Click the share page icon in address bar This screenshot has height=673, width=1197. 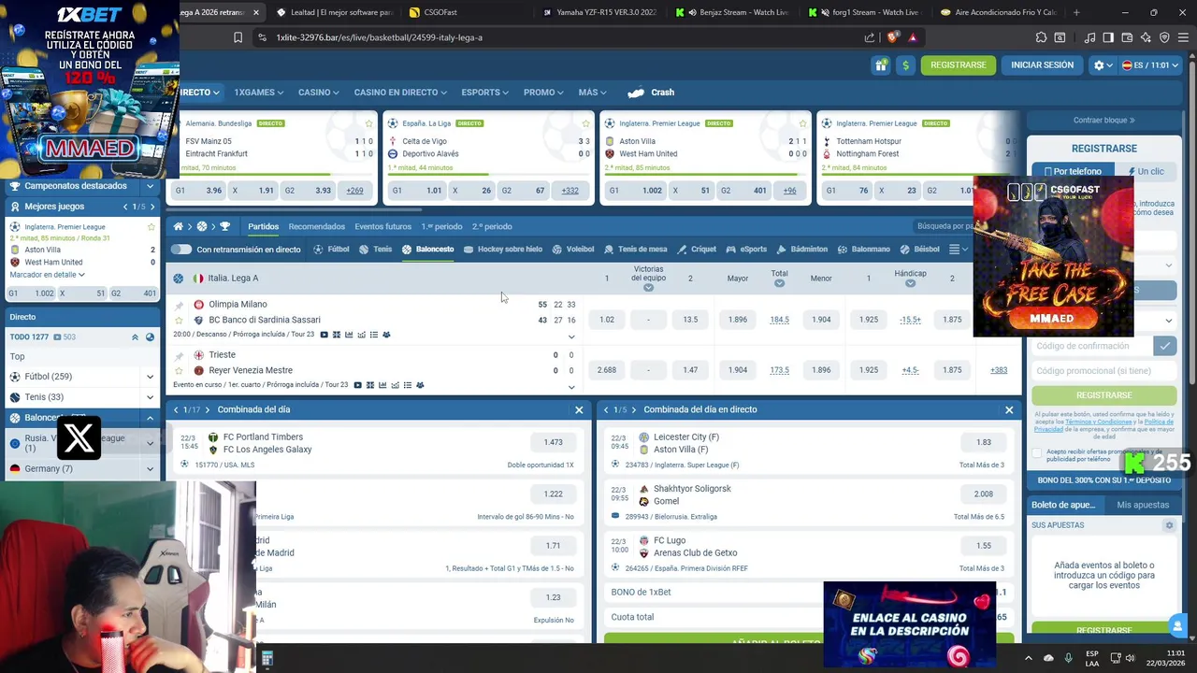[869, 37]
